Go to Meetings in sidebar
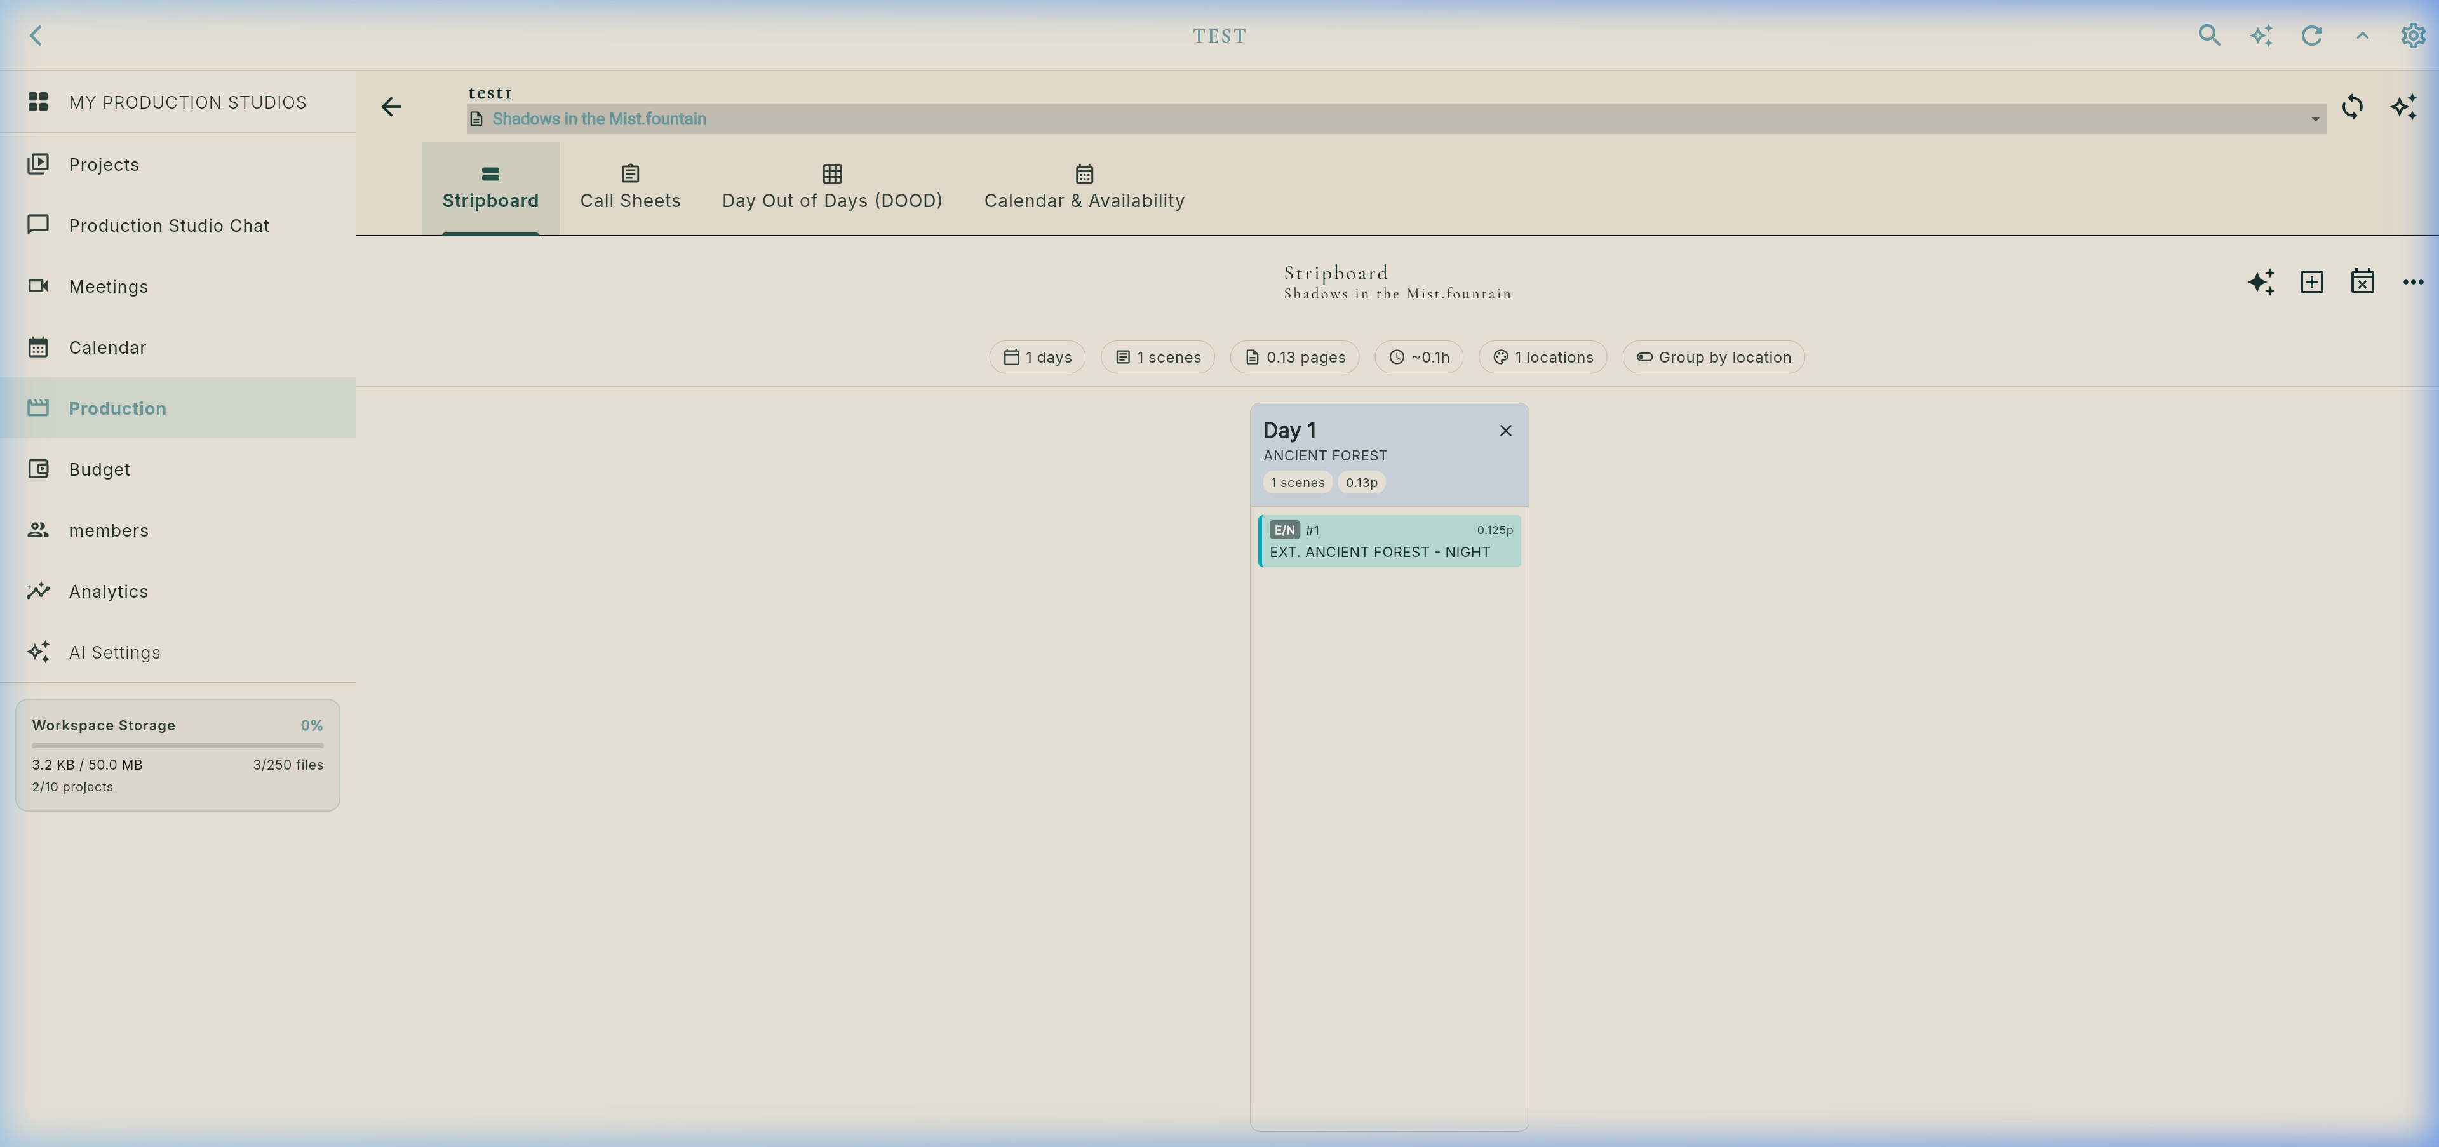This screenshot has width=2439, height=1147. tap(178, 287)
